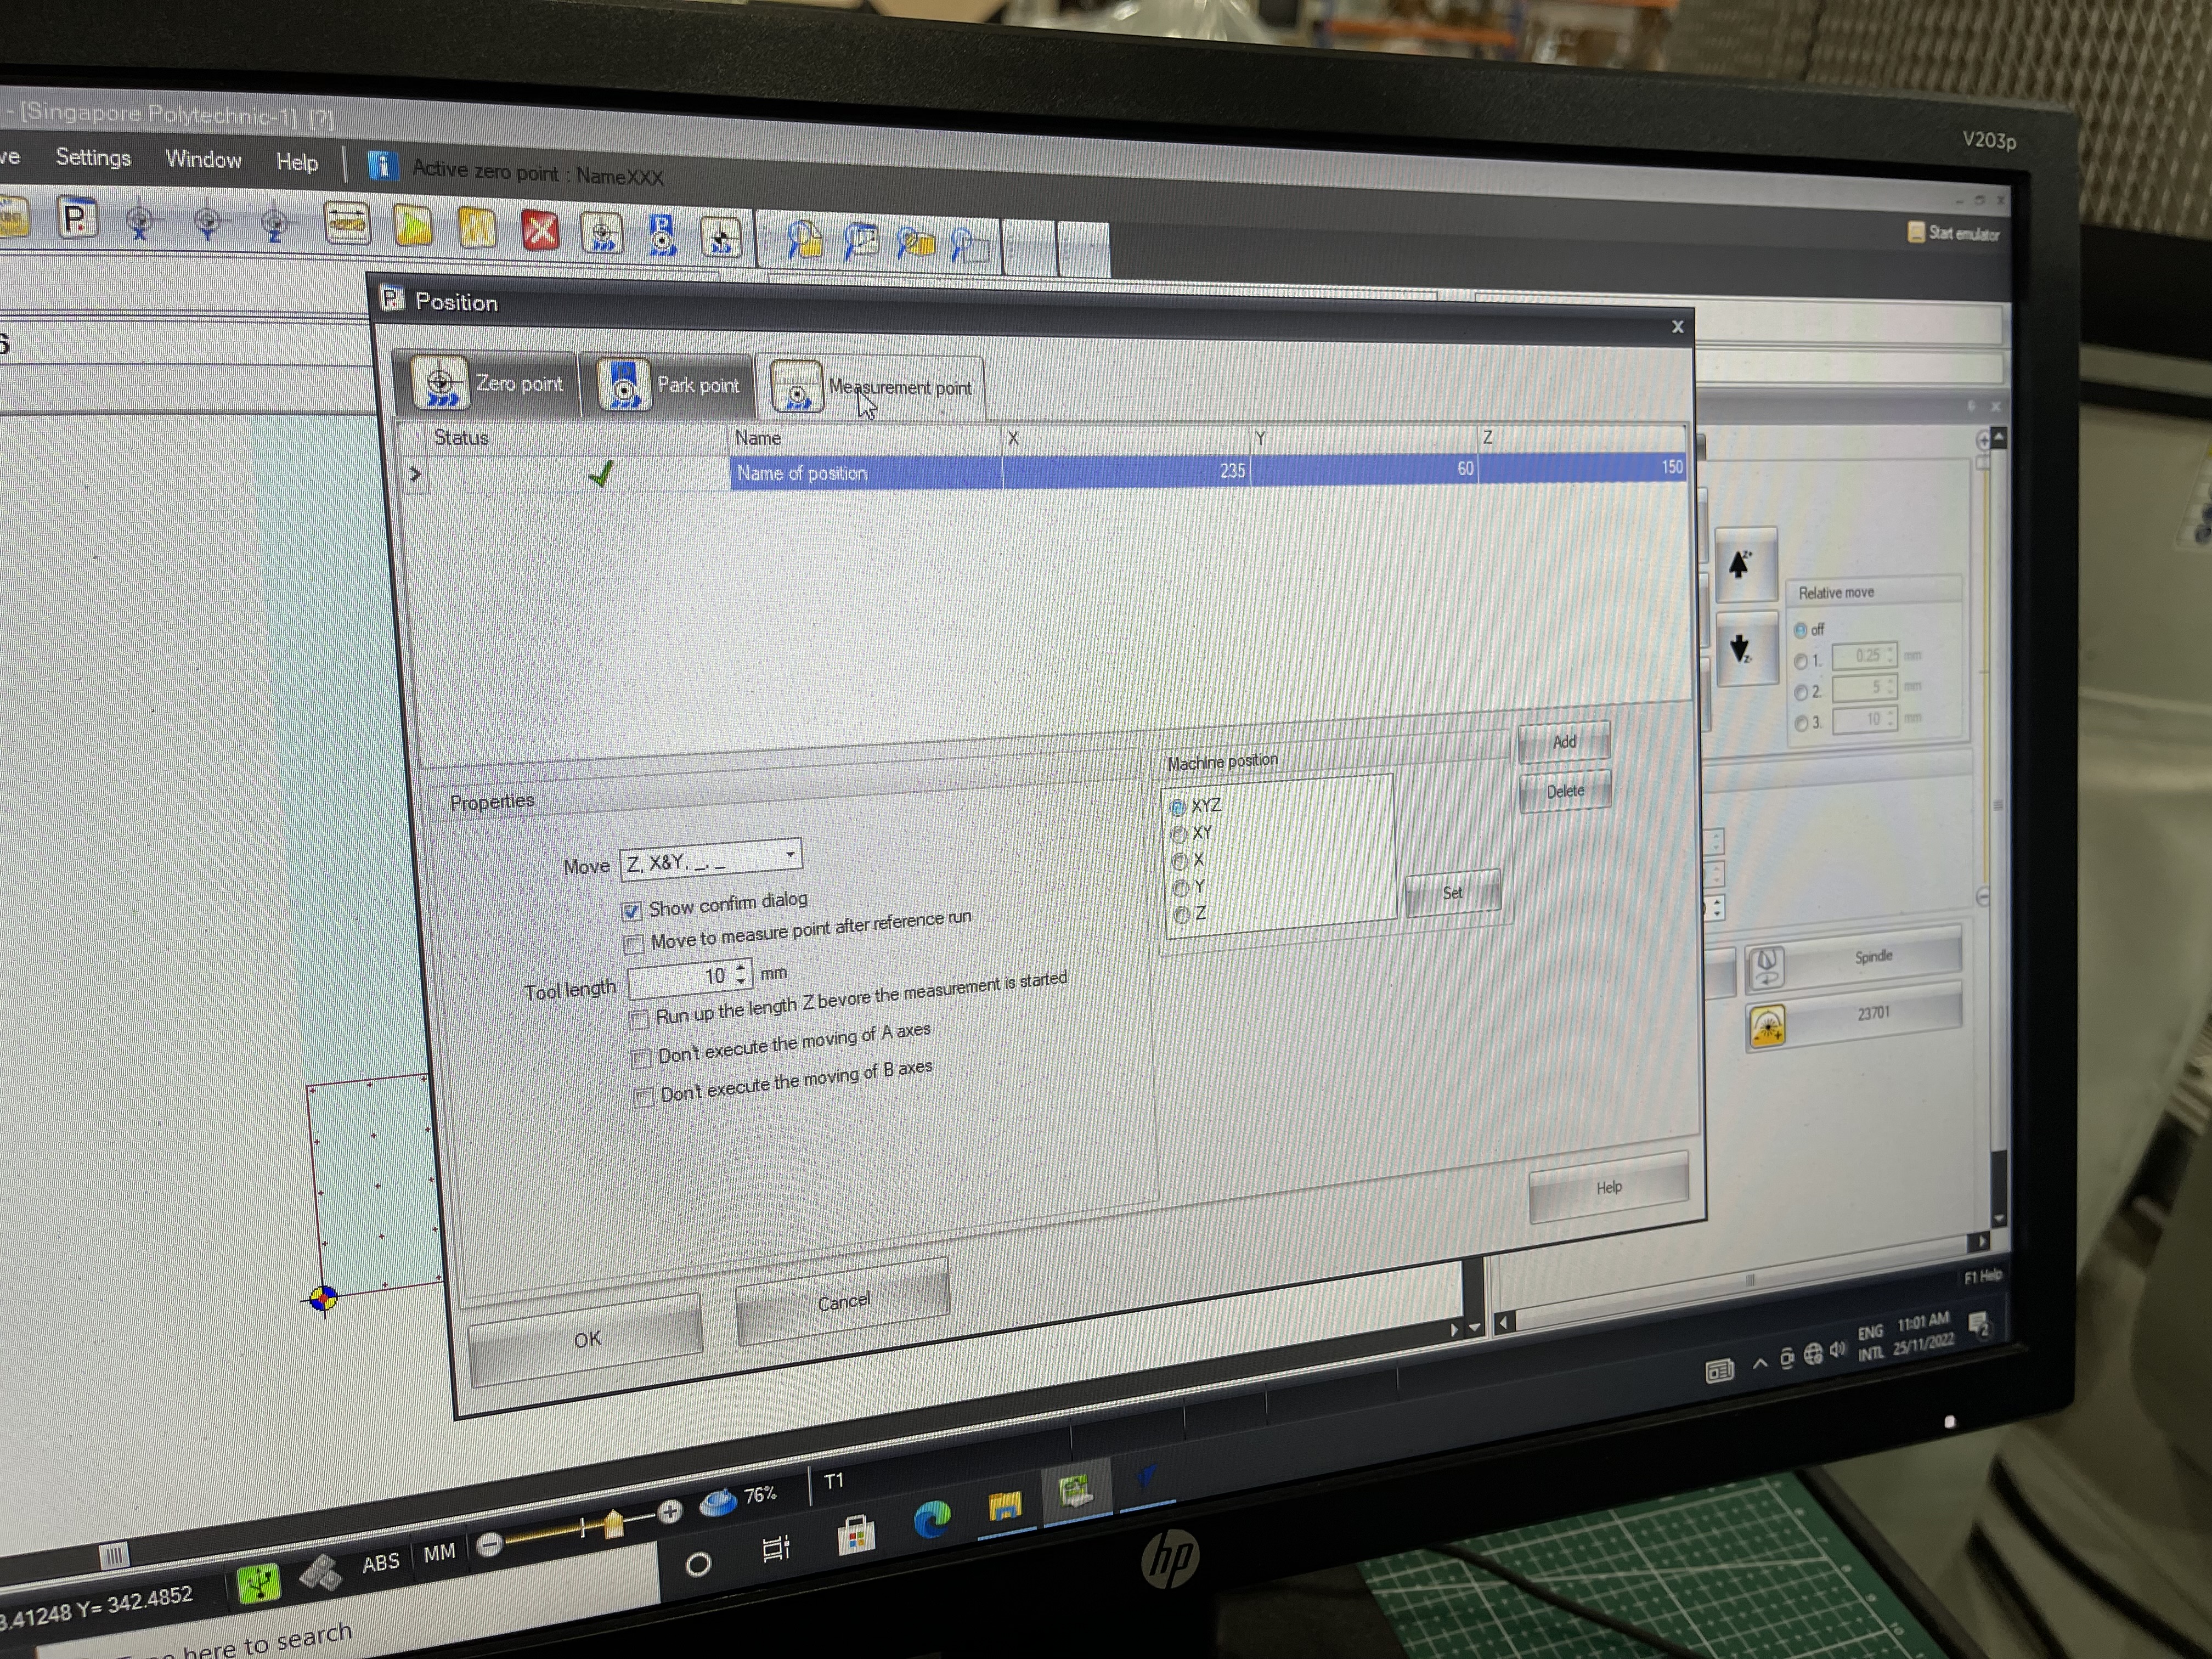This screenshot has height=1659, width=2212.
Task: Open the Move dropdown showing Z, X&Y
Action: tap(710, 860)
